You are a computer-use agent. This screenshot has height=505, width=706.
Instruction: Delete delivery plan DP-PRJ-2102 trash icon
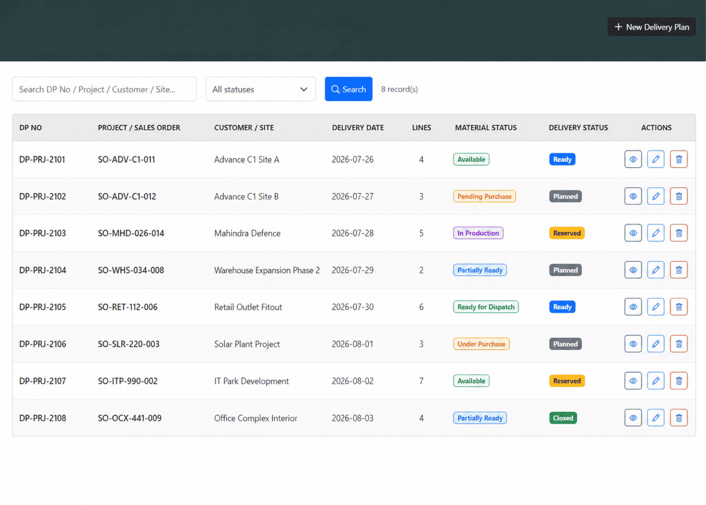tap(679, 196)
